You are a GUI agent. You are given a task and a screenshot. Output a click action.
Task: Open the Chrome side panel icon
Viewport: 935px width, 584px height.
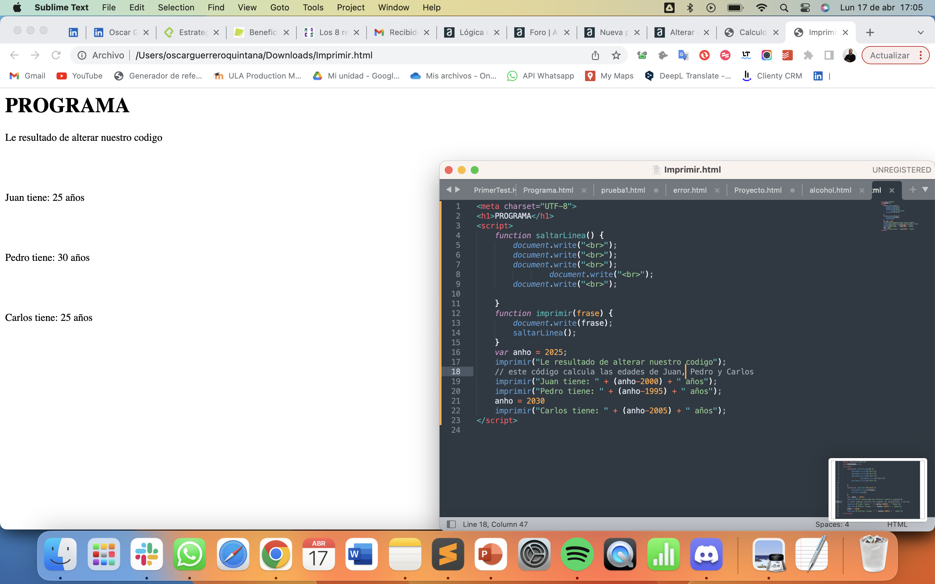click(829, 55)
